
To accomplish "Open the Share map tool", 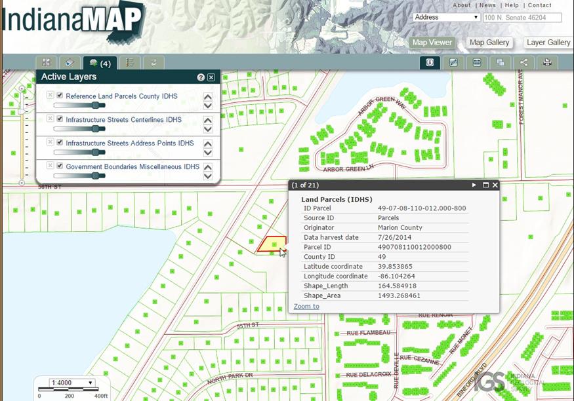I will point(523,62).
